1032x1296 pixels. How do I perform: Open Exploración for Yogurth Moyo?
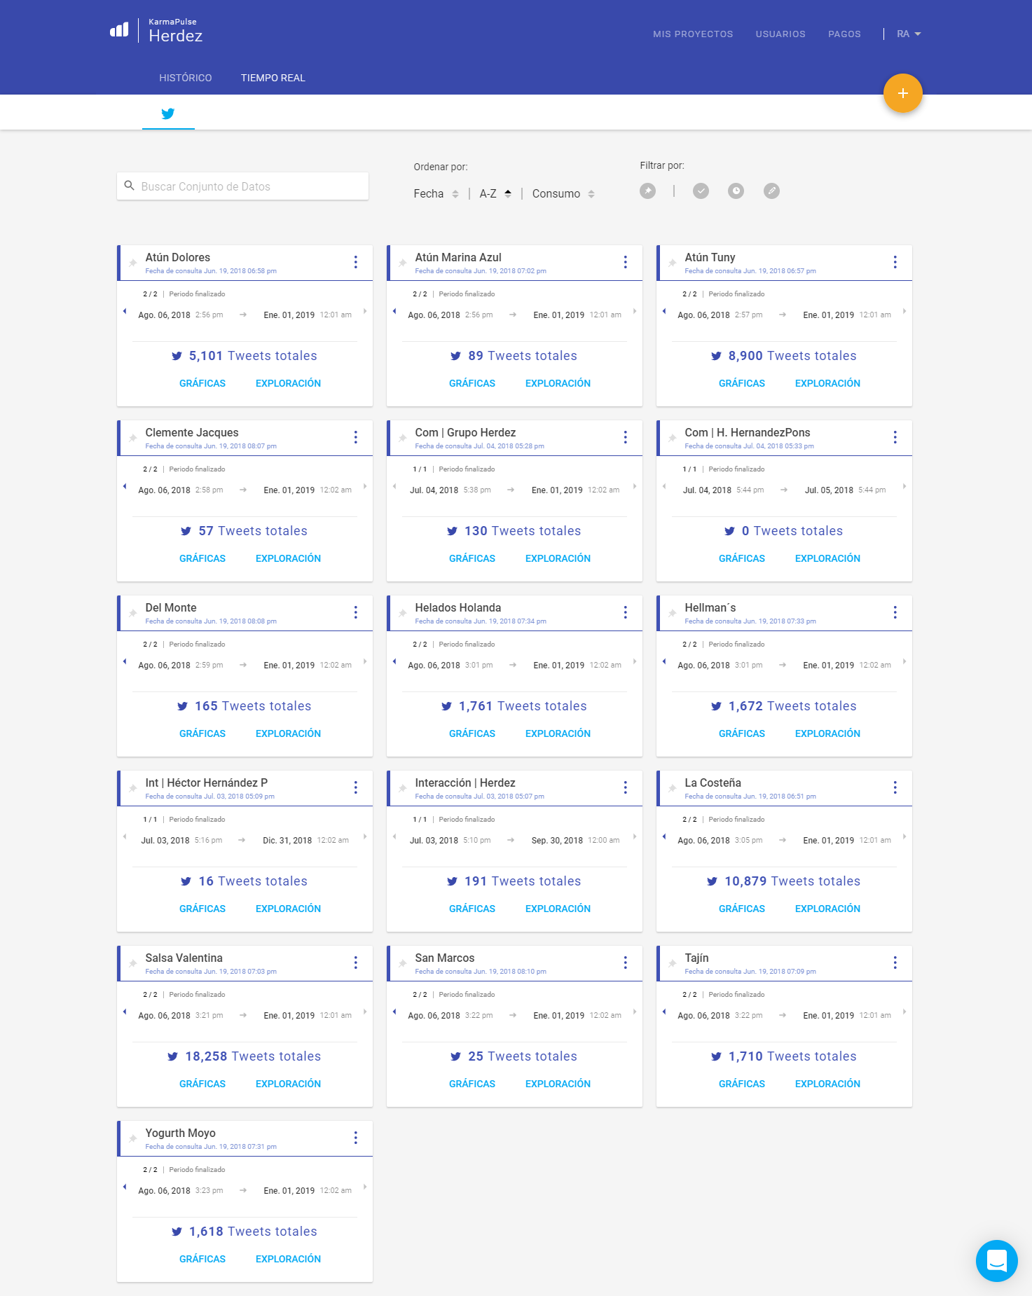tap(288, 1259)
